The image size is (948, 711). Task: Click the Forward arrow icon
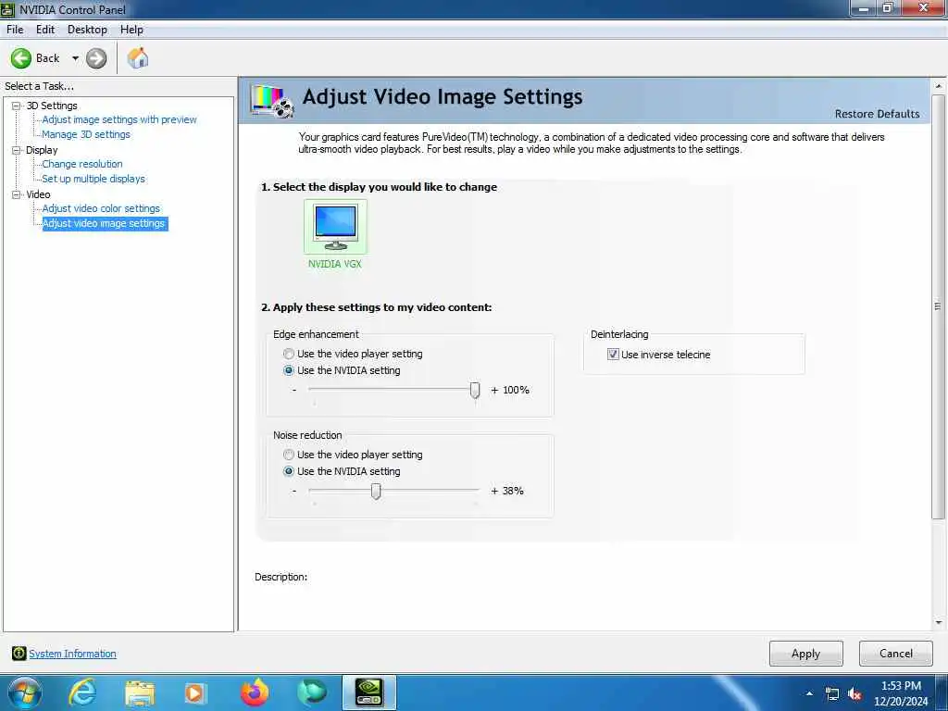(96, 58)
